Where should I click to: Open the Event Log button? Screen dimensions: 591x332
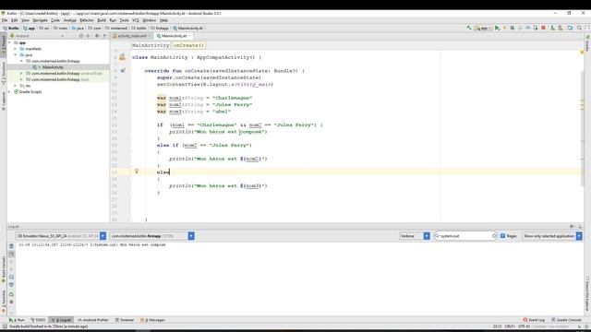(534, 320)
